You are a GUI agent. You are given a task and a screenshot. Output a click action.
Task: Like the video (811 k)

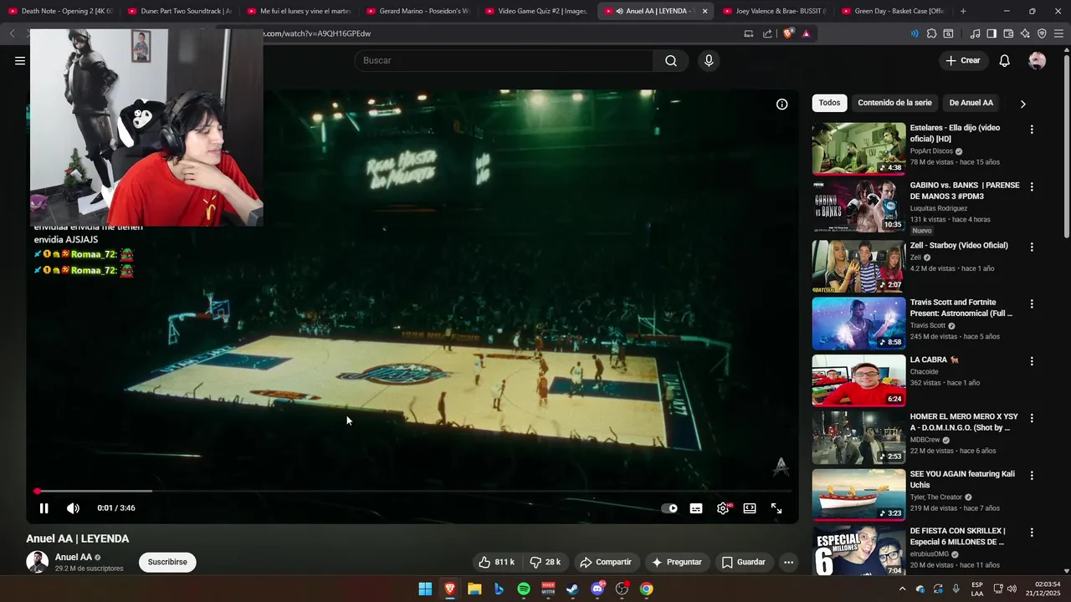(497, 562)
